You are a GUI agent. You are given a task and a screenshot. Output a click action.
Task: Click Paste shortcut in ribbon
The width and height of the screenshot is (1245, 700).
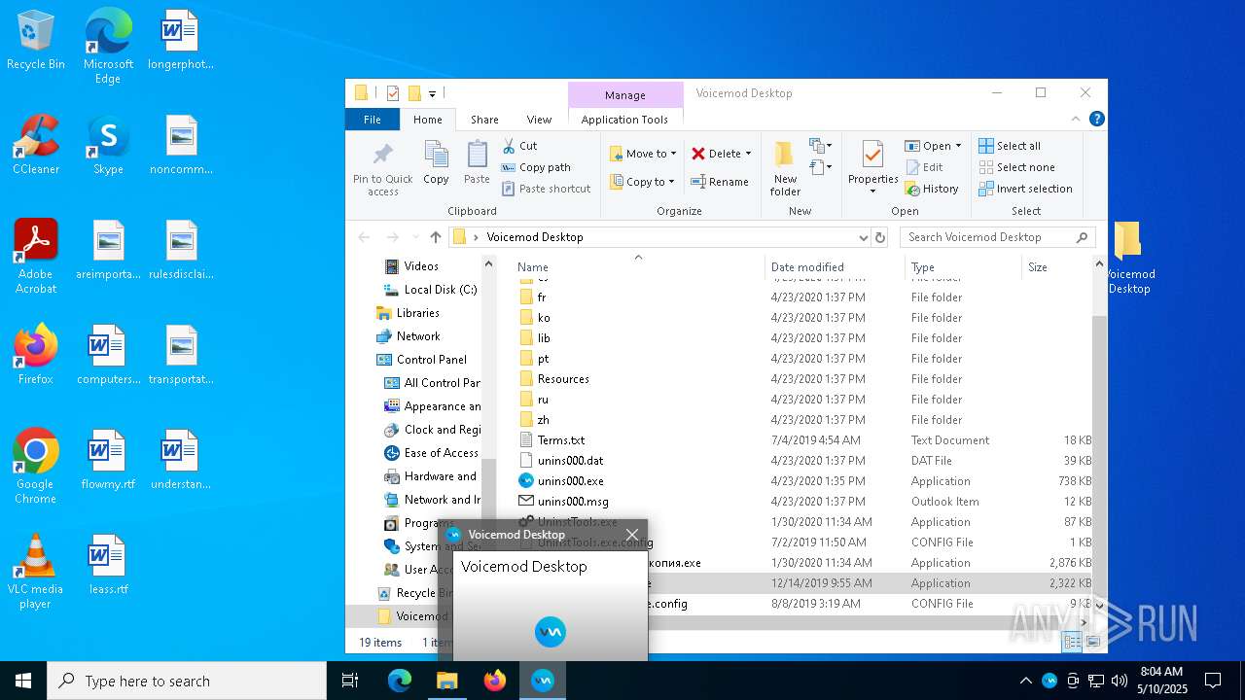(546, 189)
